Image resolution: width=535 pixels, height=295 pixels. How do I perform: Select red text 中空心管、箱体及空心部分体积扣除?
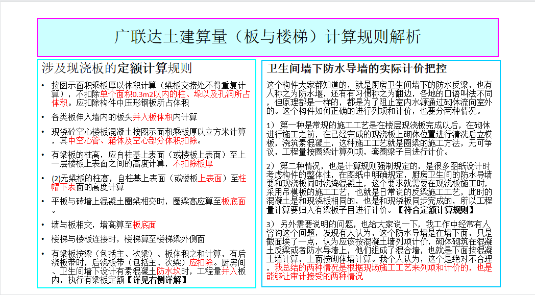coord(133,140)
